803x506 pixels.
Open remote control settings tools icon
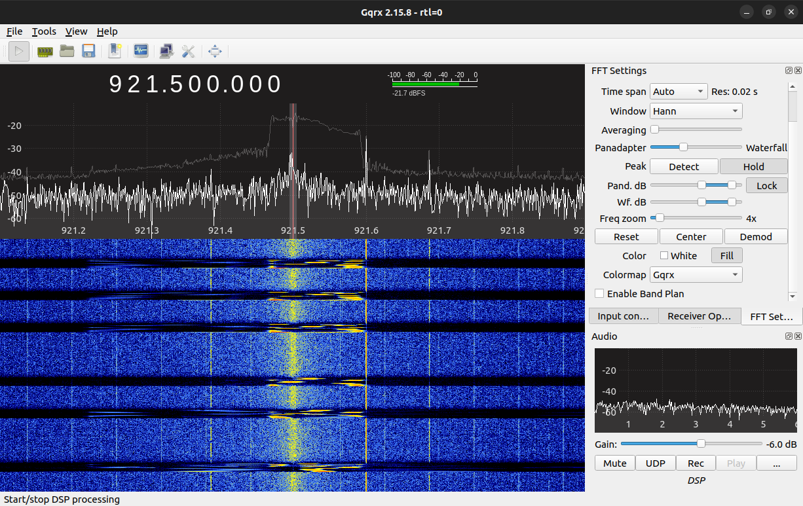coord(189,50)
